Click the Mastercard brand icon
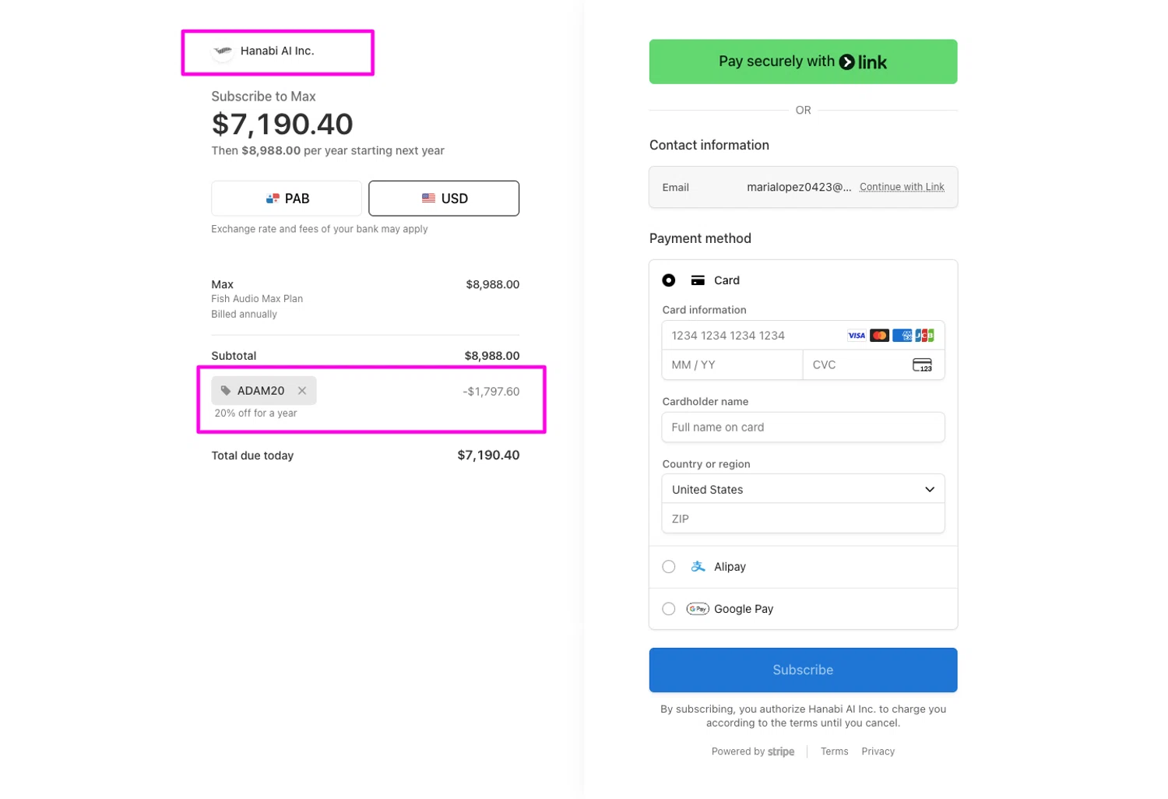1168x799 pixels. (x=879, y=336)
